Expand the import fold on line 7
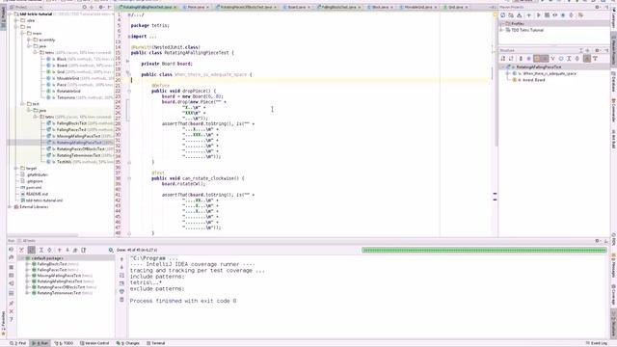Image resolution: width=617 pixels, height=347 pixels. 128,37
